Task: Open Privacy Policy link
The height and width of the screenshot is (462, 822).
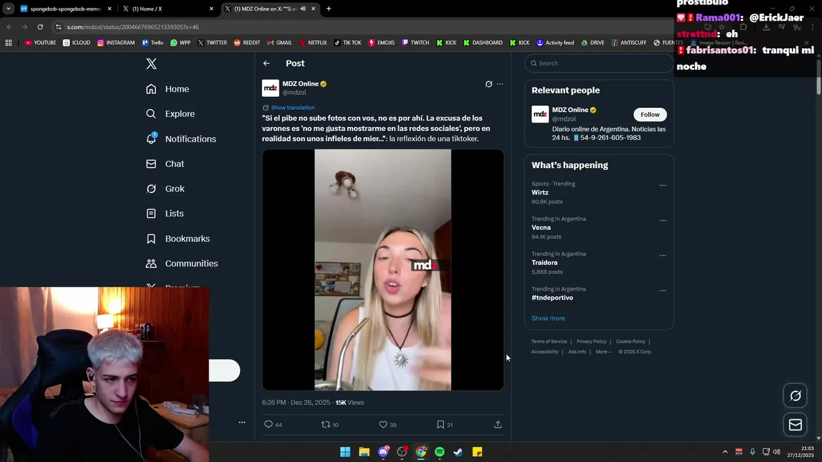Action: tap(591, 341)
